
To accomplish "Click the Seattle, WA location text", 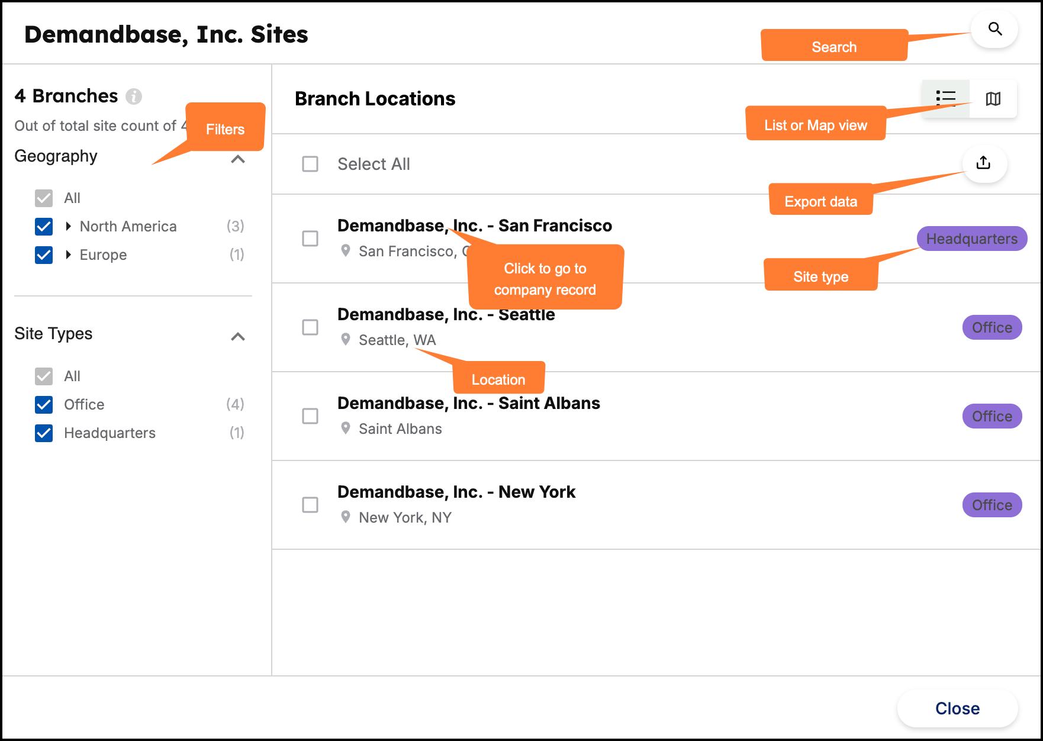I will pos(397,340).
